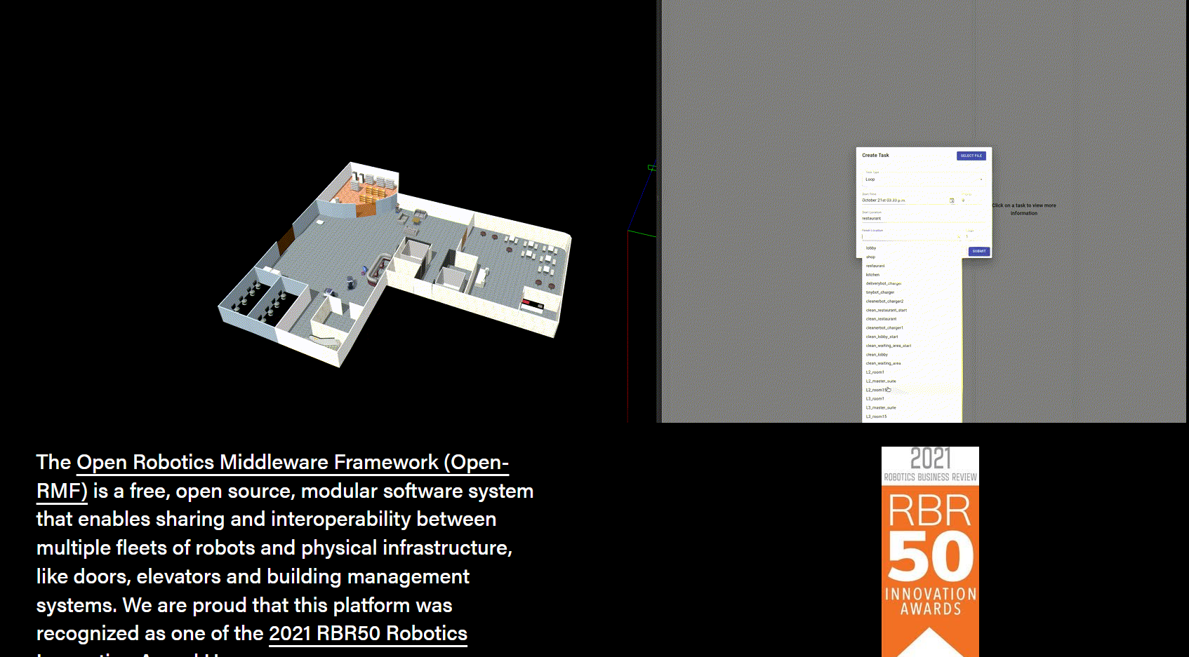Image resolution: width=1189 pixels, height=657 pixels.
Task: Open the 2021 RBR50 Robotics link
Action: (x=368, y=633)
